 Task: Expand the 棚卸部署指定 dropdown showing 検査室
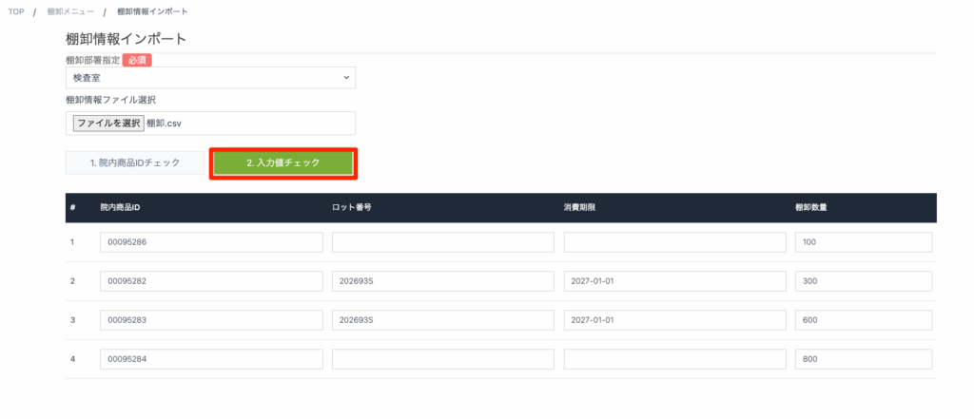click(210, 77)
